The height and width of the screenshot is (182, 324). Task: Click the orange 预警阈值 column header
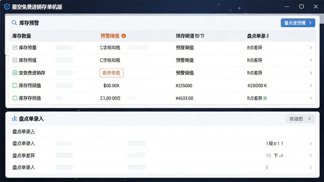(x=110, y=36)
